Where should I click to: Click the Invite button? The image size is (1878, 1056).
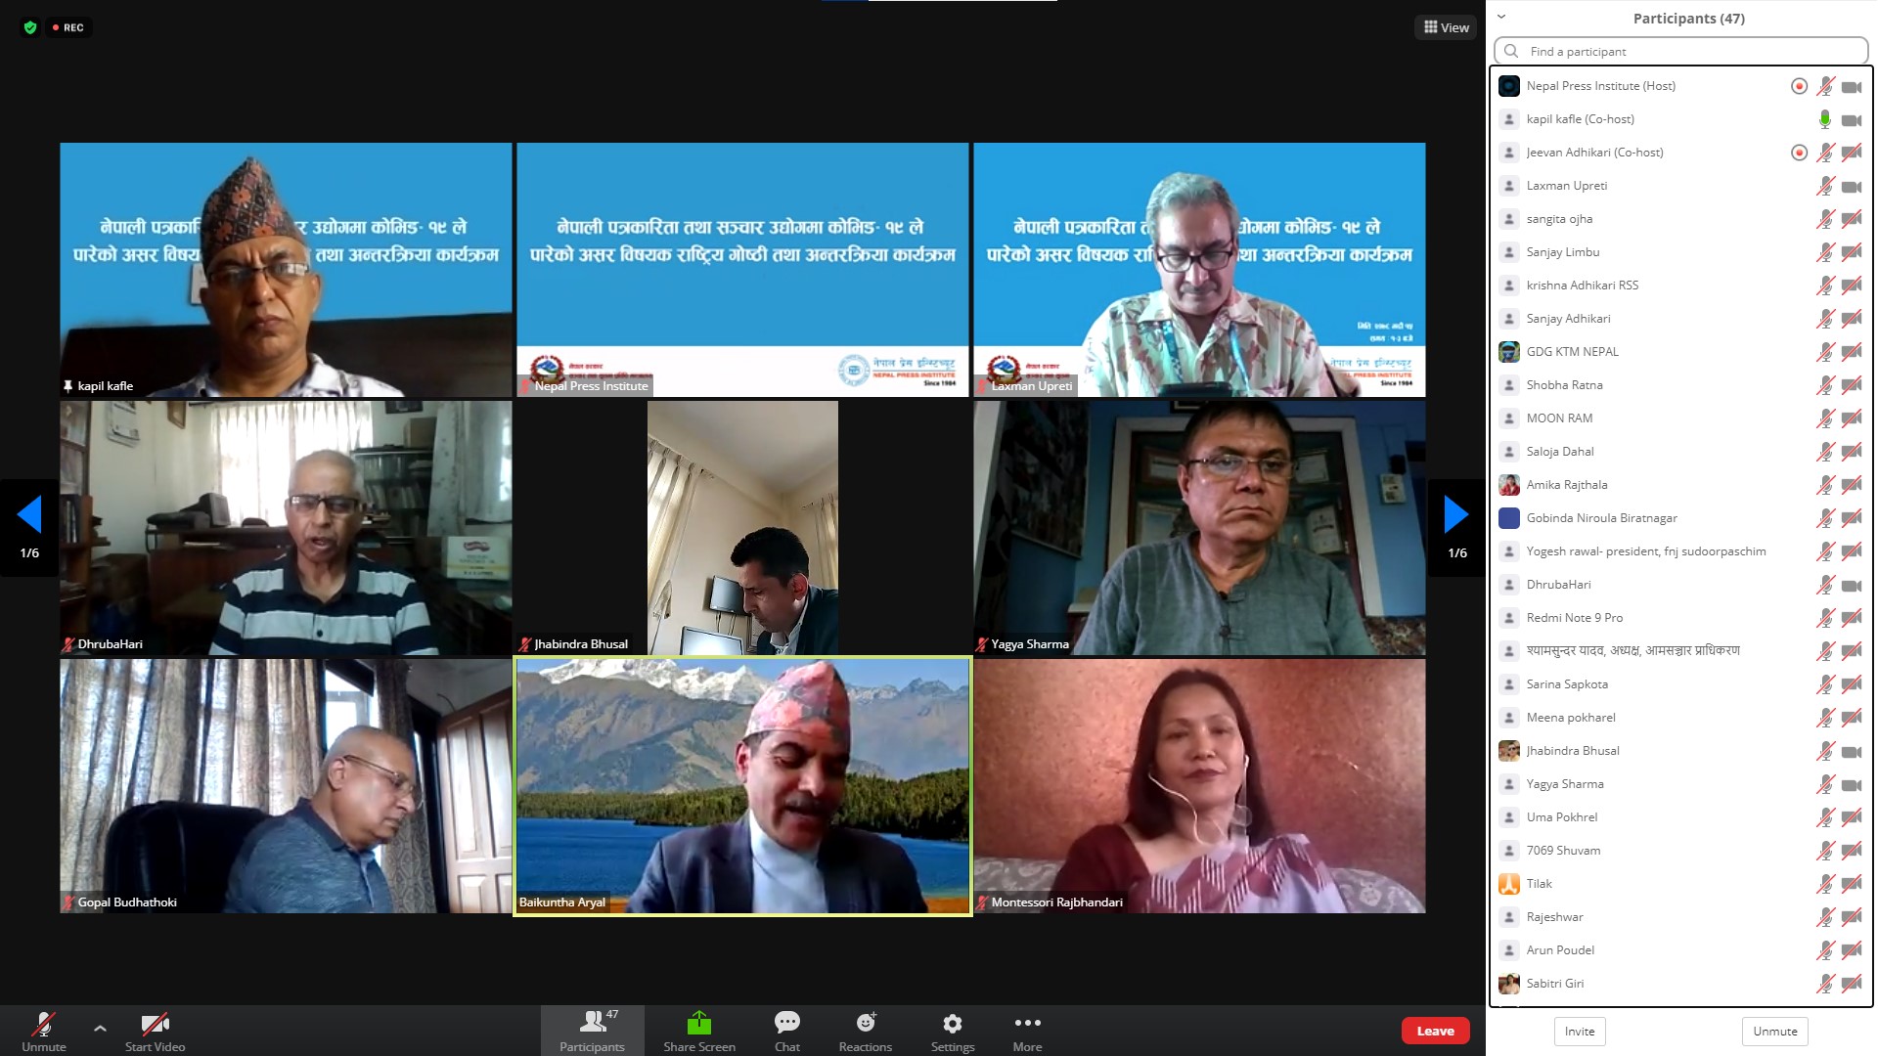coord(1579,1031)
